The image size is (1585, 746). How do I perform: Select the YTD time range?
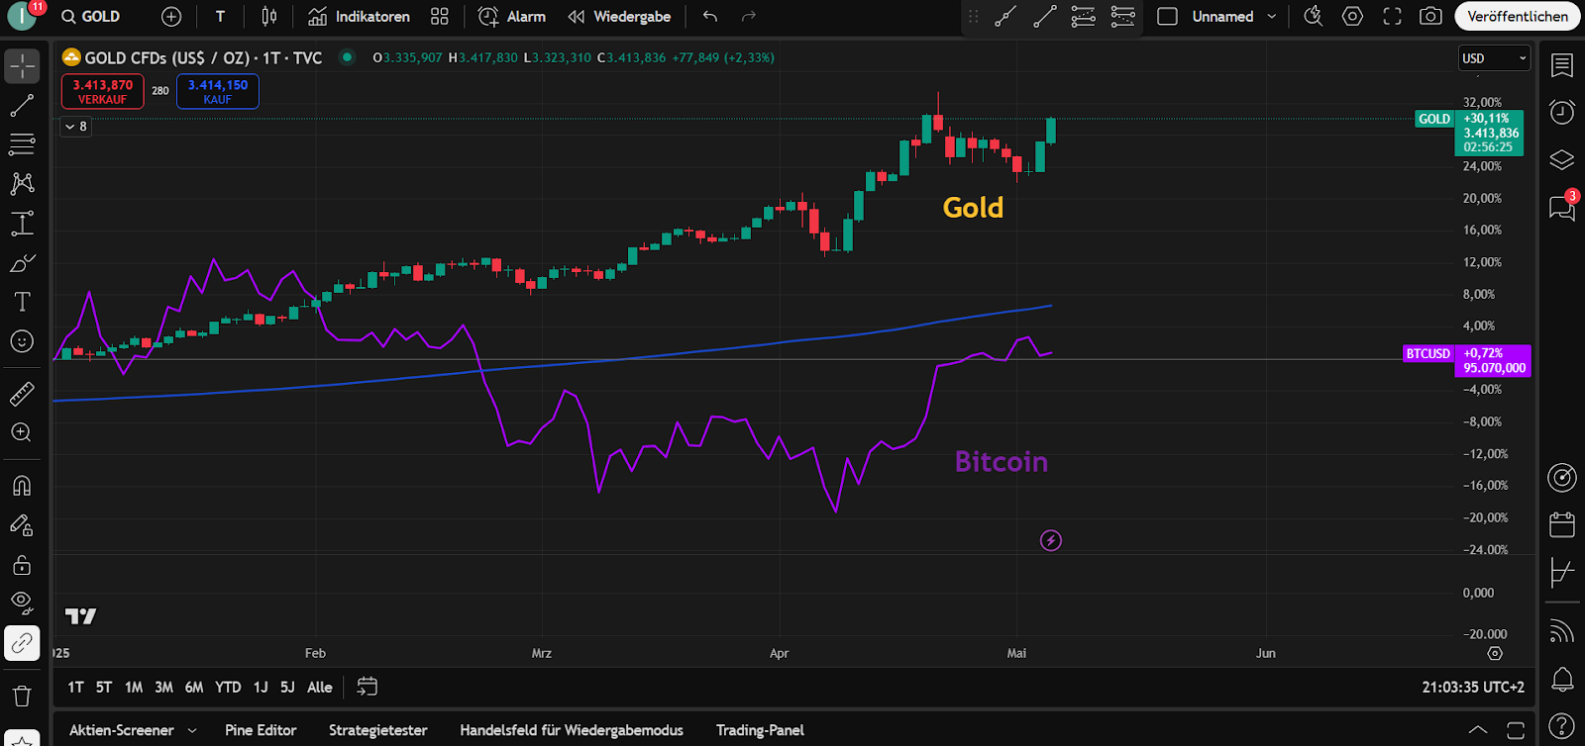coord(228,687)
